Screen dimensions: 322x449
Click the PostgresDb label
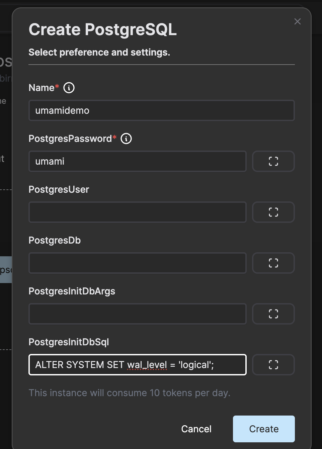(x=55, y=240)
